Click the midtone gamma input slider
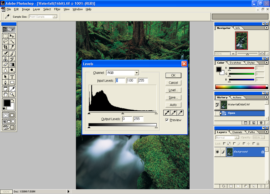Image resolution: width=270 pixels, height=194 pixels. click(123, 113)
